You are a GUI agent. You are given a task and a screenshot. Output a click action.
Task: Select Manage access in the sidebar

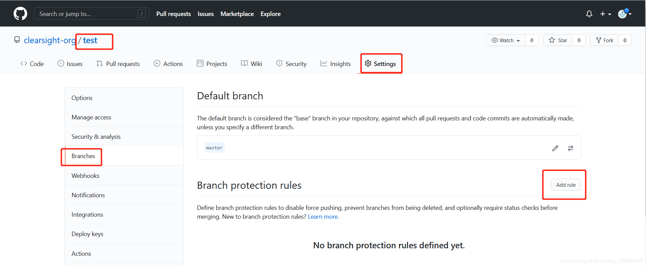124,117
